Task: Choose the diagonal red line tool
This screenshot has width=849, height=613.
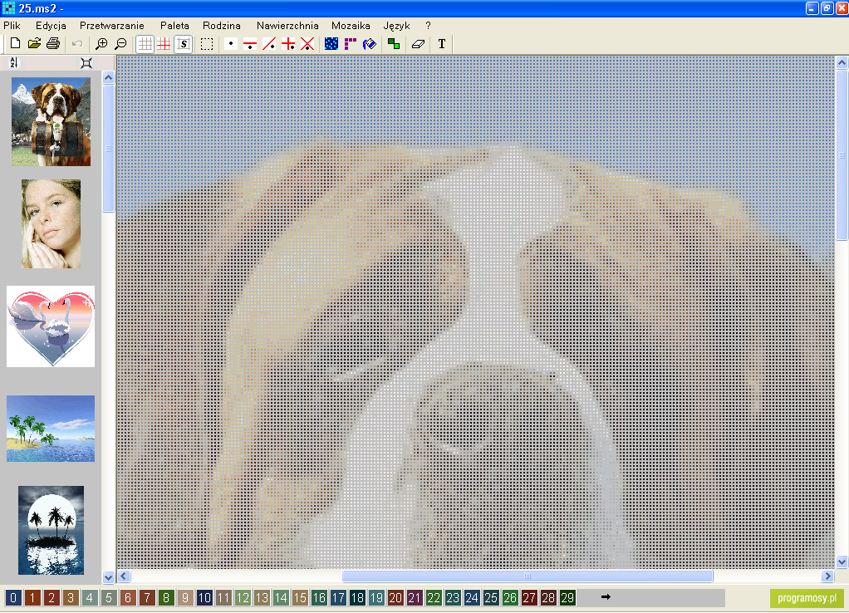Action: point(269,44)
